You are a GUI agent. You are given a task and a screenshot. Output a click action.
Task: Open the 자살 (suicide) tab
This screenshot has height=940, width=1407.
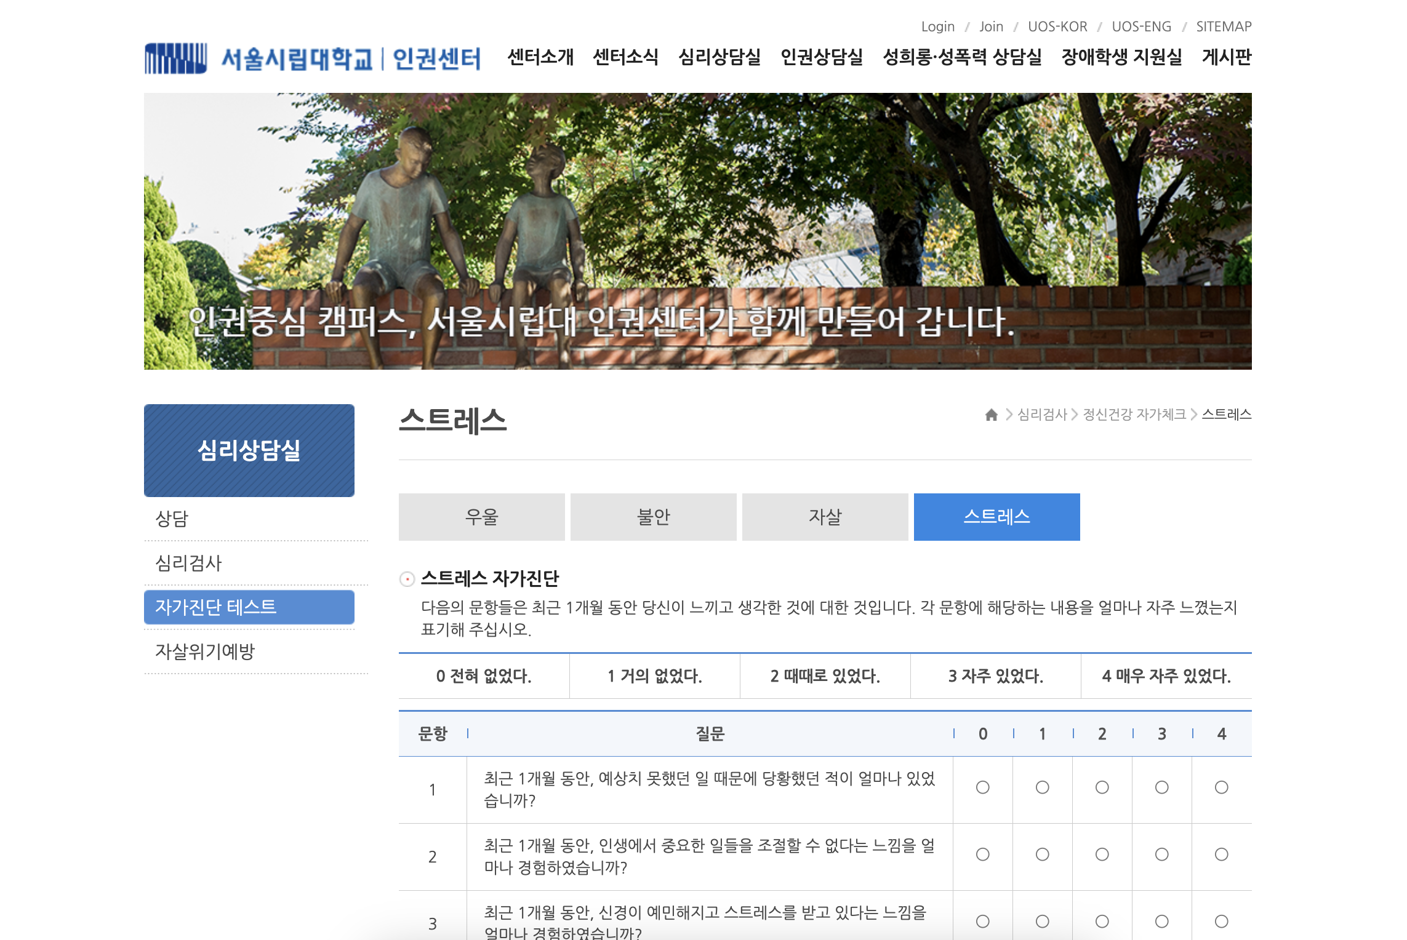tap(825, 517)
